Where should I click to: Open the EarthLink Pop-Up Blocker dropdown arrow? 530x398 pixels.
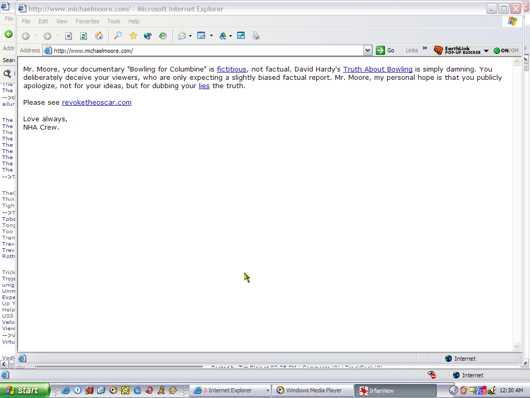coord(486,51)
